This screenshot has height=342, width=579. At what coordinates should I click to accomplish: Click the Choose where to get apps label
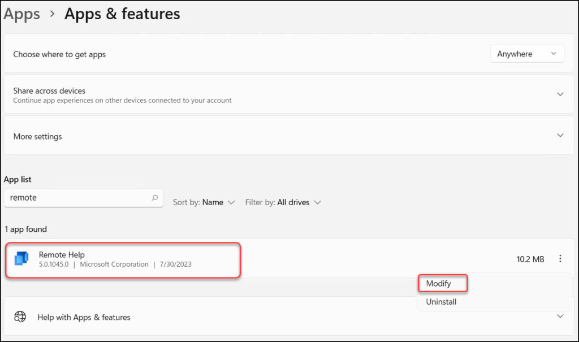click(x=59, y=55)
